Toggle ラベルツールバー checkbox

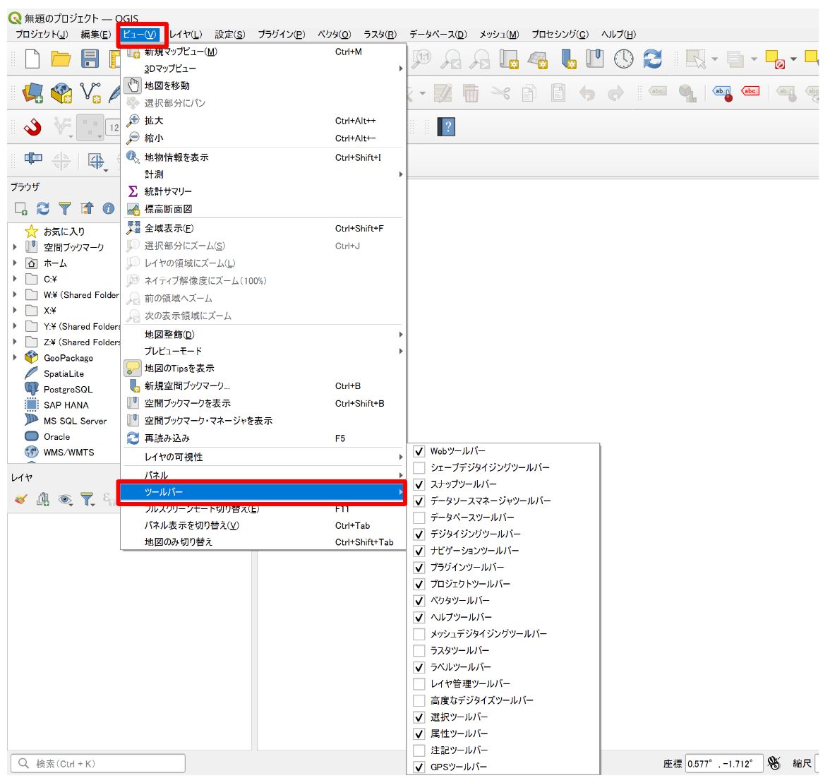pos(419,667)
